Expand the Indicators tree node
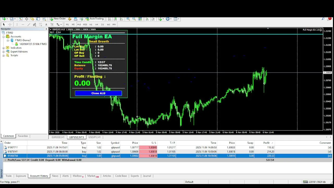Image resolution: width=334 pixels, height=188 pixels. 4,48
